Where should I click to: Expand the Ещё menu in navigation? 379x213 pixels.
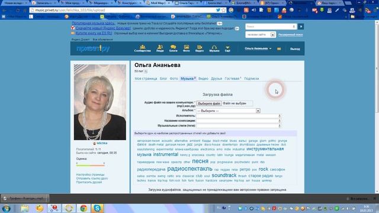point(227,49)
